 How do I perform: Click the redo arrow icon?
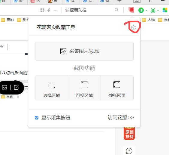(2, 46)
